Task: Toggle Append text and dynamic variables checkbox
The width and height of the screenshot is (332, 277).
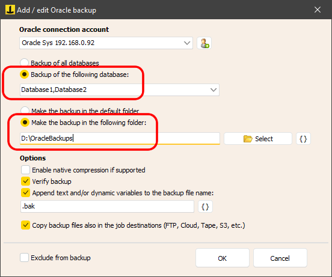Action: tap(25, 193)
